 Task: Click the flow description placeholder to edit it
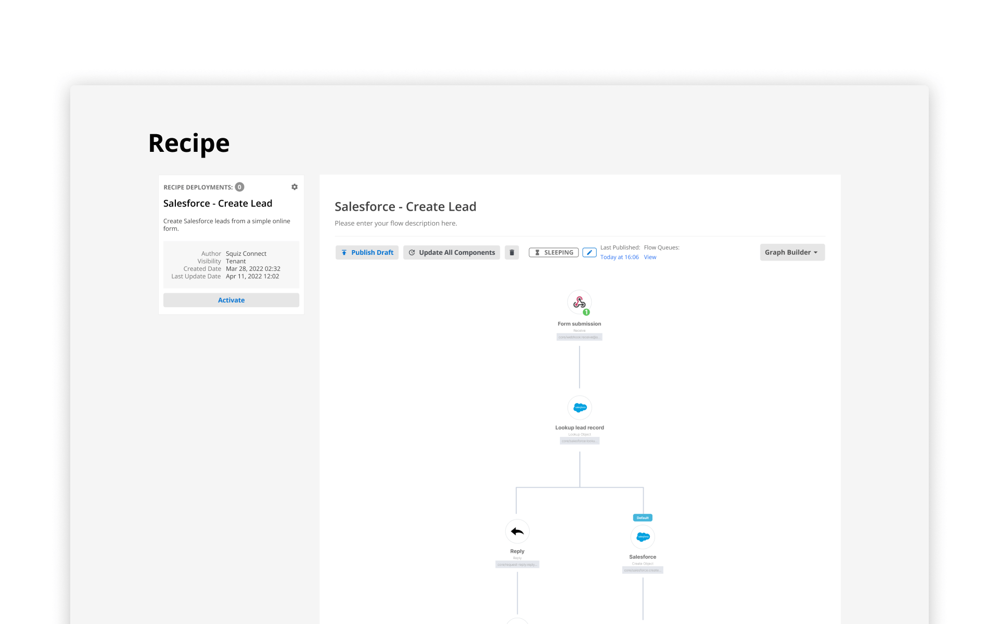click(395, 223)
